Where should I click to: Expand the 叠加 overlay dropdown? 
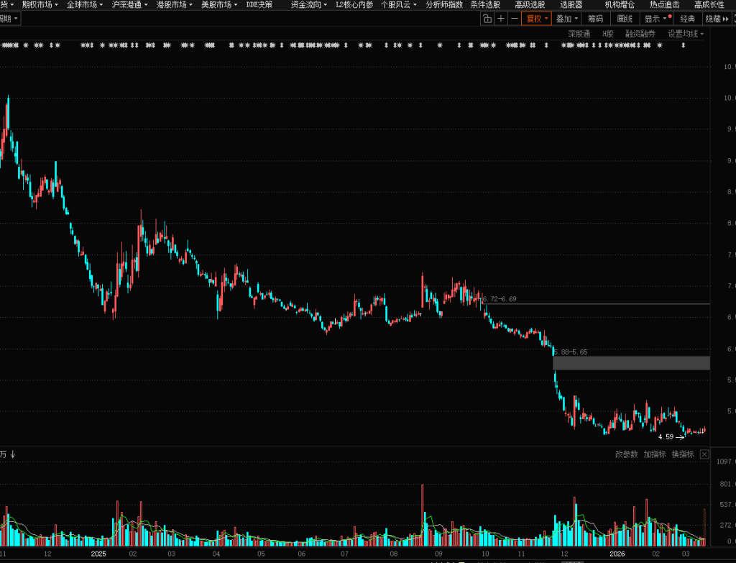point(567,19)
